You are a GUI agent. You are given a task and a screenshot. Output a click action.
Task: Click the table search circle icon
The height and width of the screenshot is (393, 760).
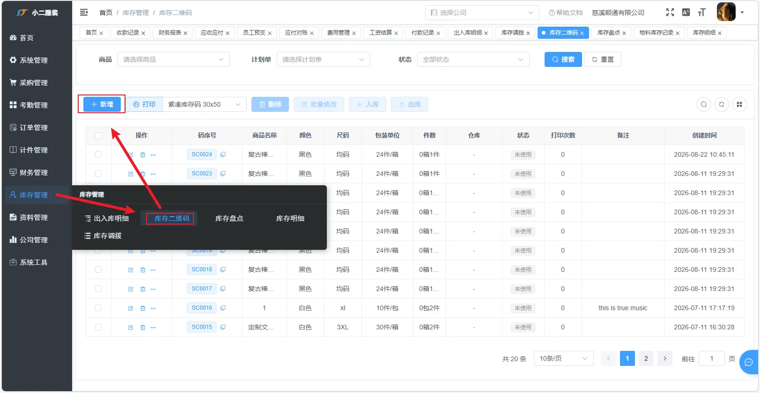pyautogui.click(x=704, y=104)
